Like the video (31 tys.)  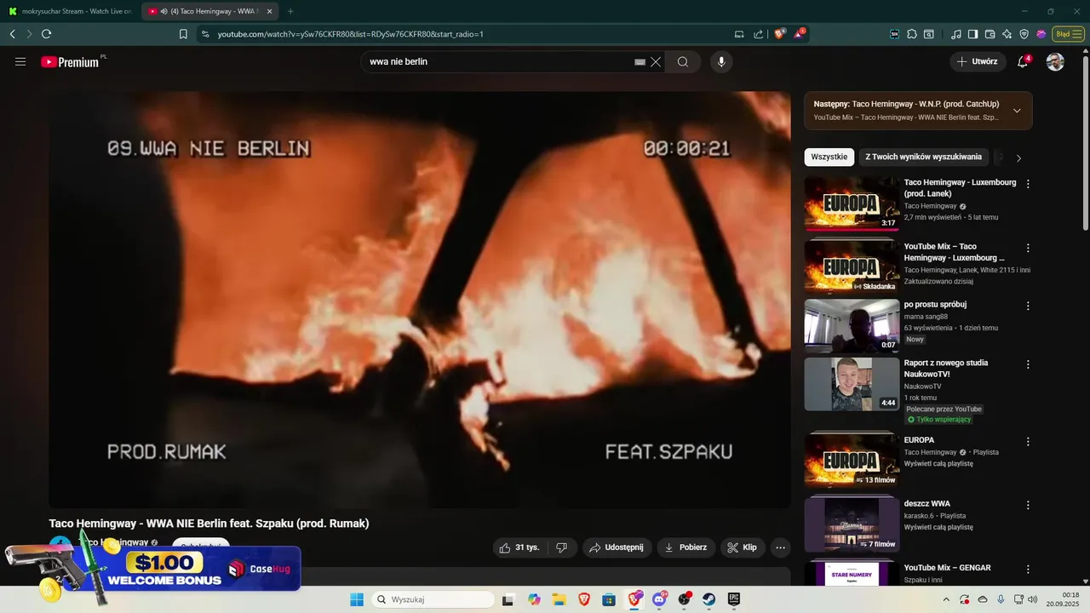(519, 547)
